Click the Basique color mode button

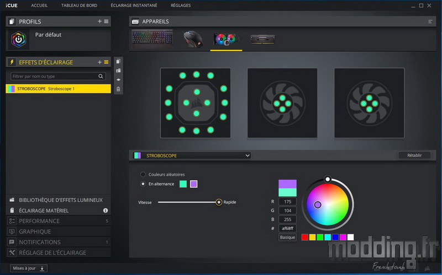pyautogui.click(x=287, y=238)
